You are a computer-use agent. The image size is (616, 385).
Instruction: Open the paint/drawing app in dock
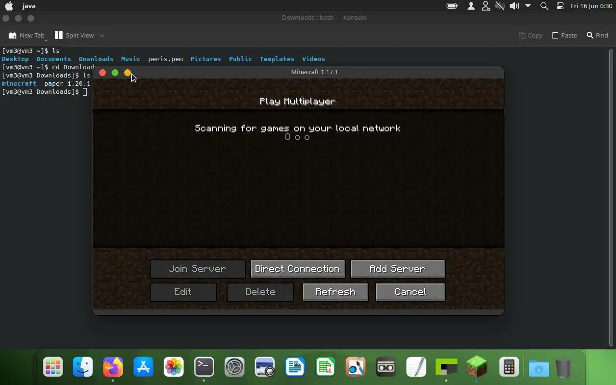tap(356, 367)
